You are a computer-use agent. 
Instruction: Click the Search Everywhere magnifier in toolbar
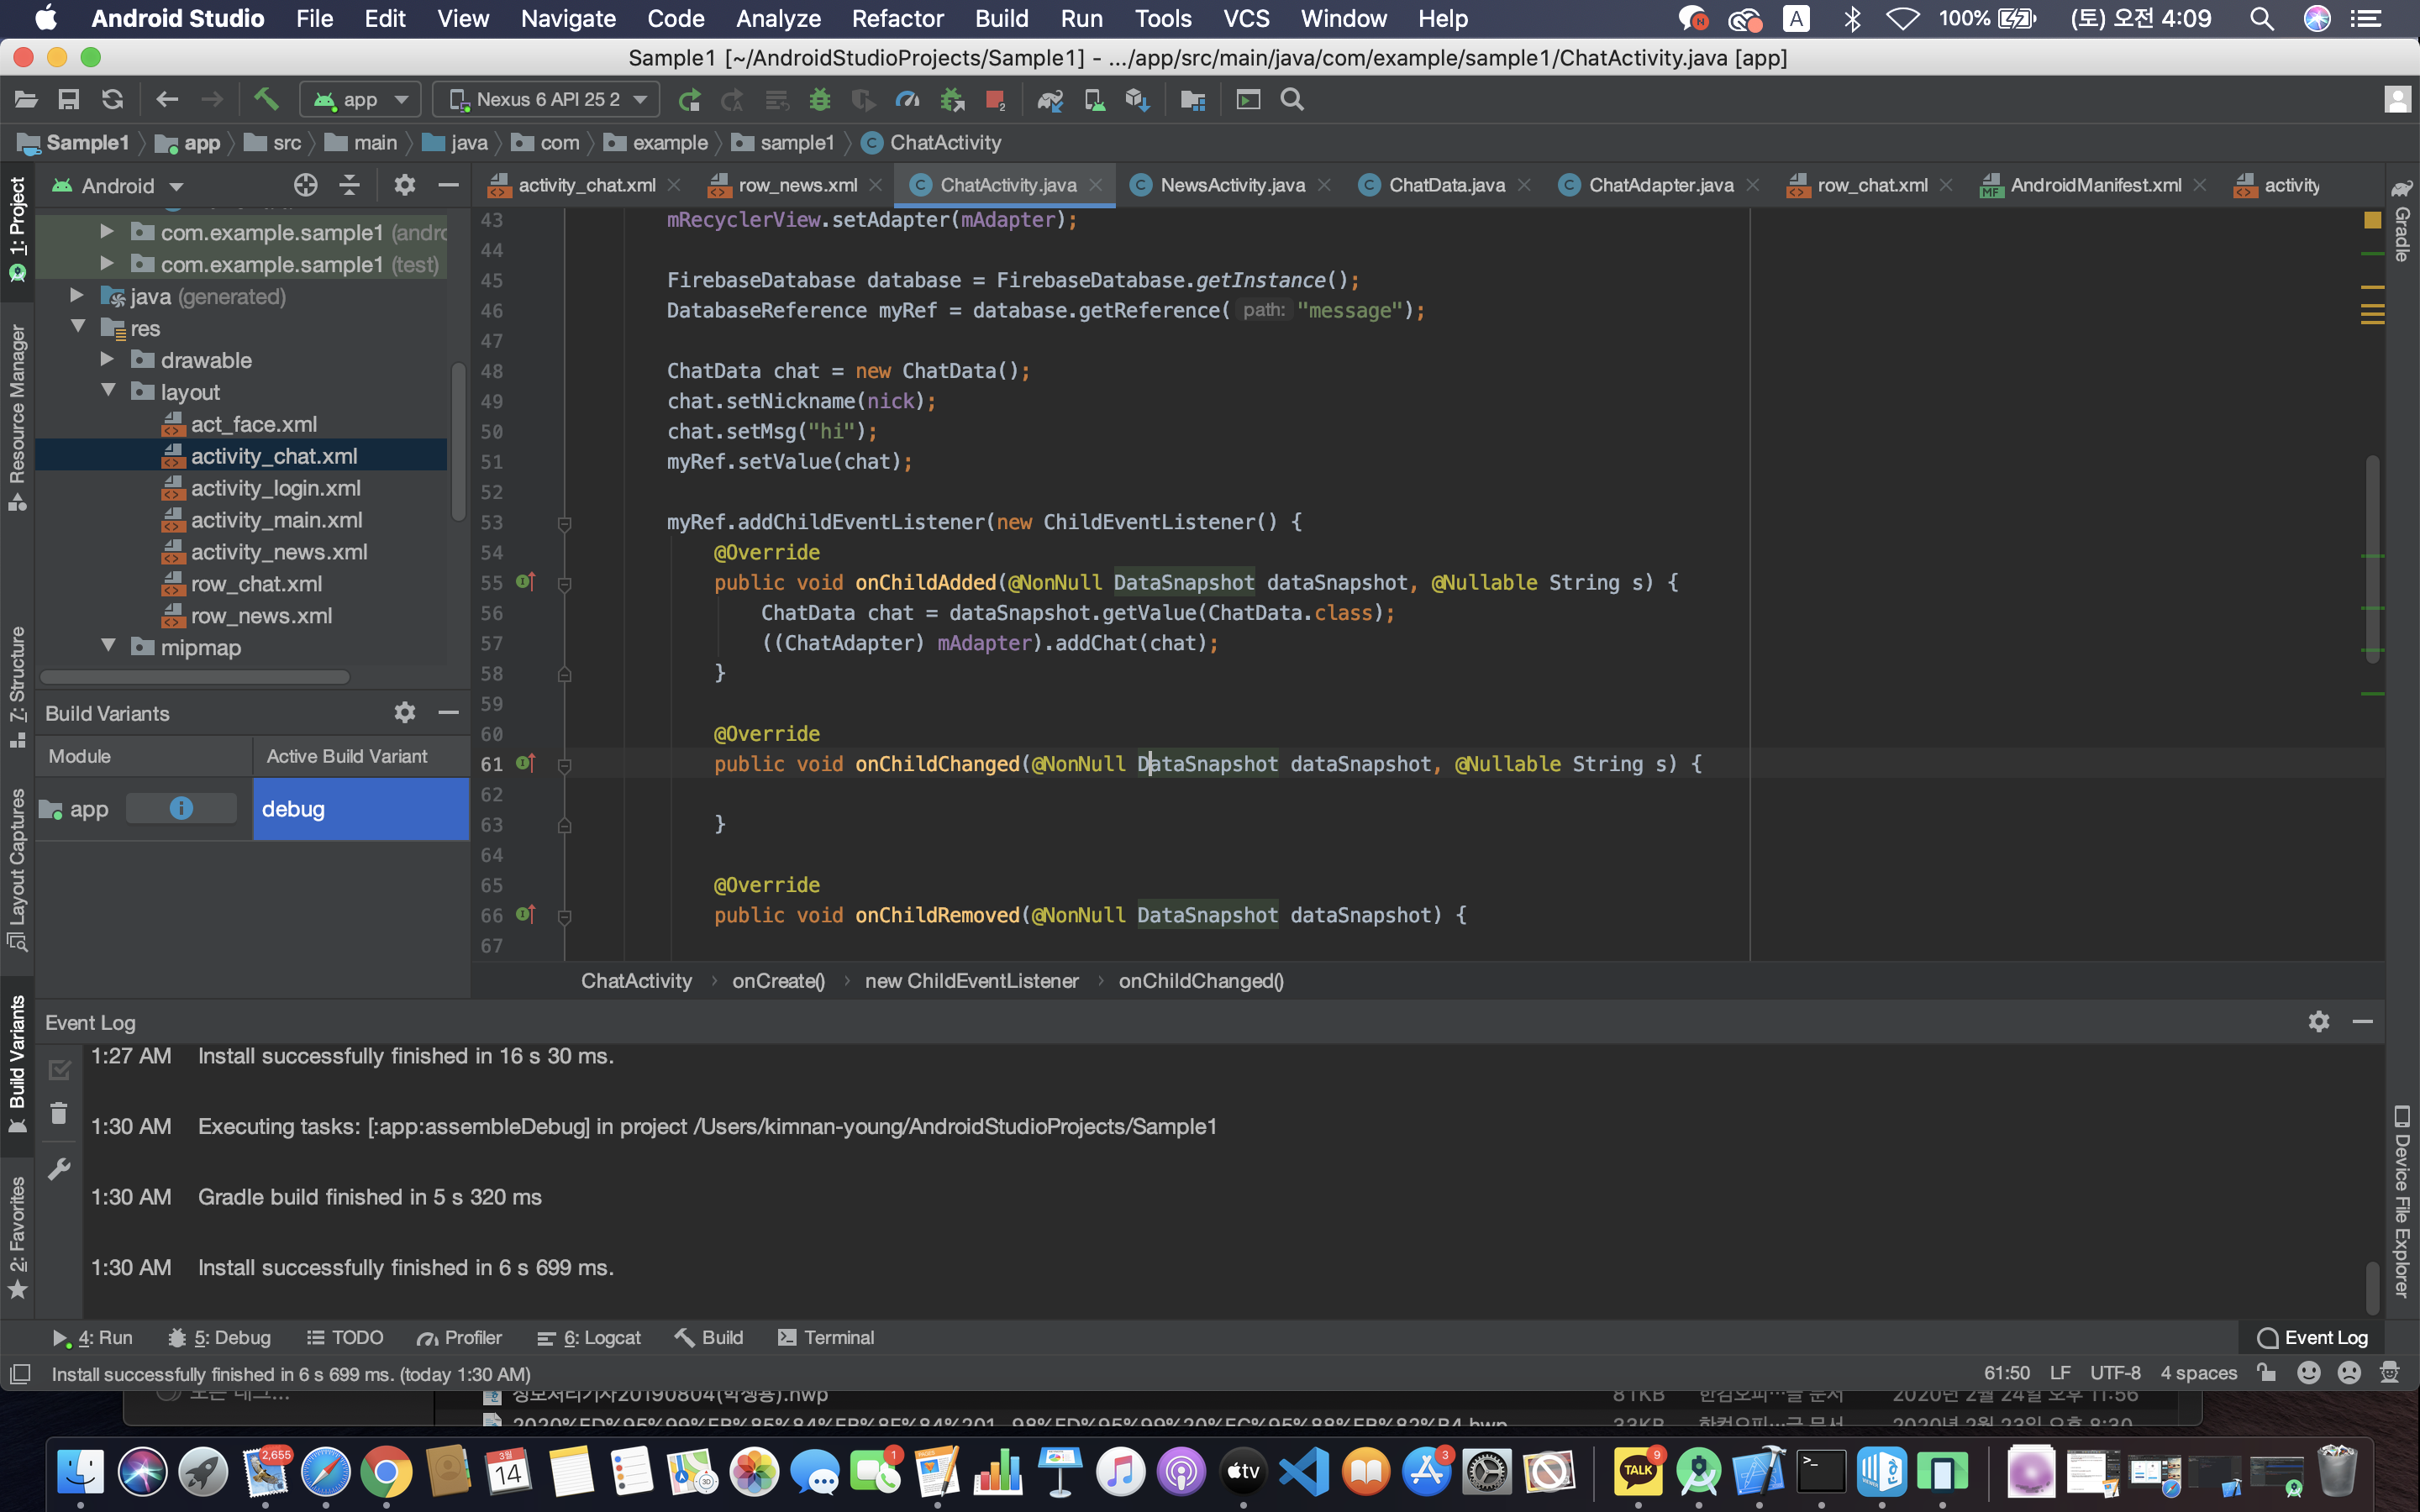pyautogui.click(x=1292, y=99)
